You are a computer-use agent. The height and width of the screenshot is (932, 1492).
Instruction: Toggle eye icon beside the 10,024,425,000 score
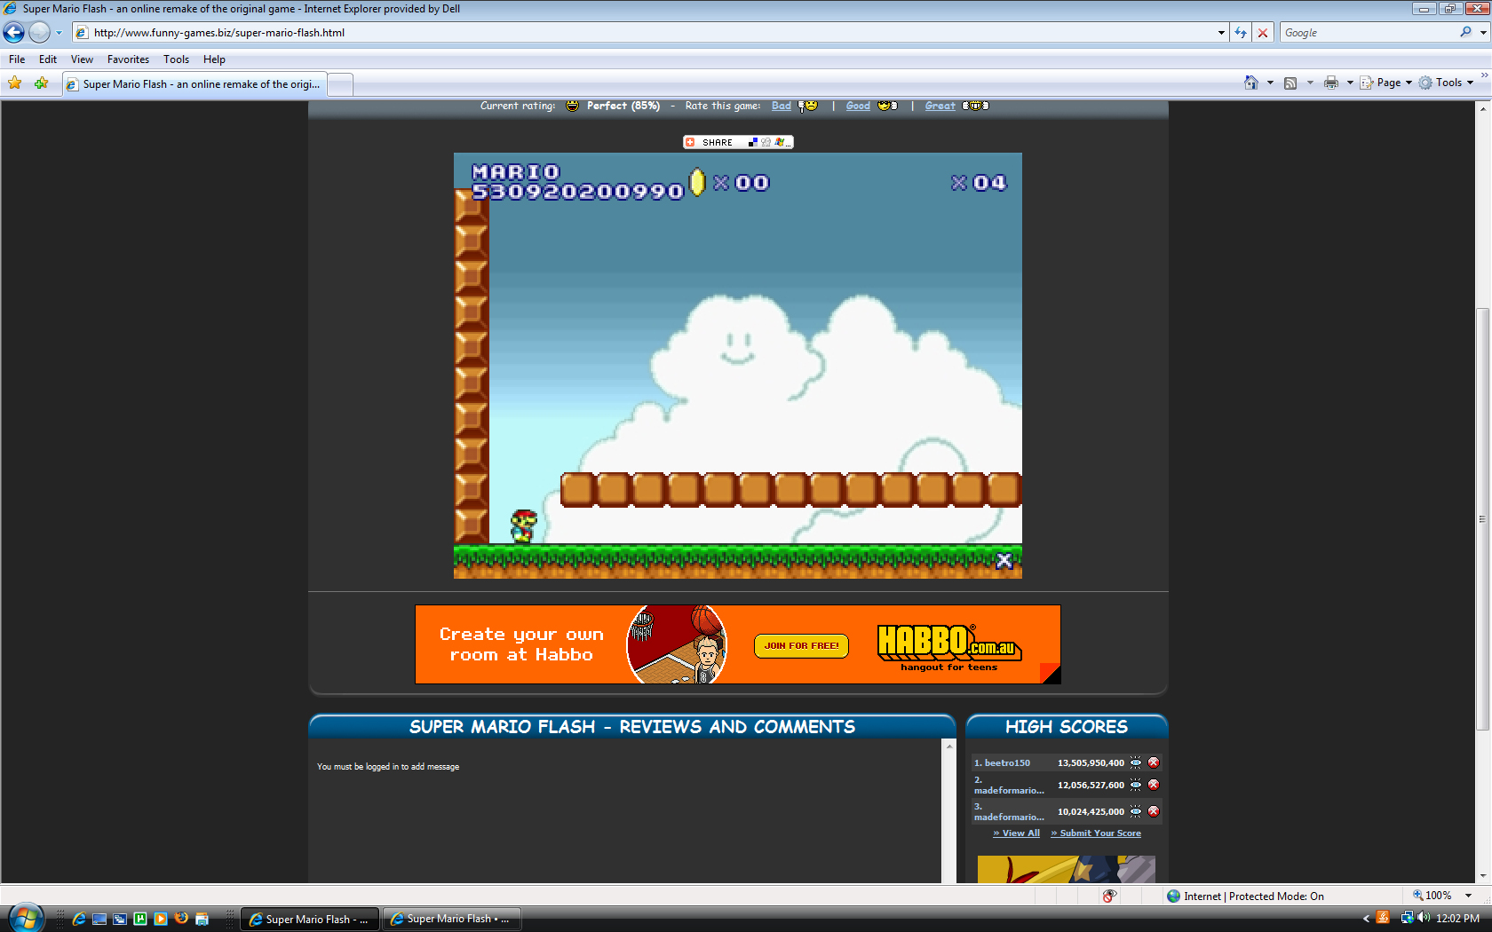pos(1136,811)
